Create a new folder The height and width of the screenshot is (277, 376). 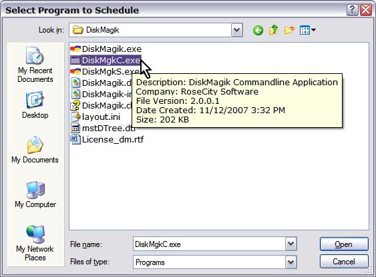pyautogui.click(x=289, y=31)
